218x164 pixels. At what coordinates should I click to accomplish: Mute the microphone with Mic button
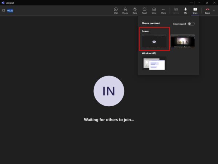click(186, 10)
